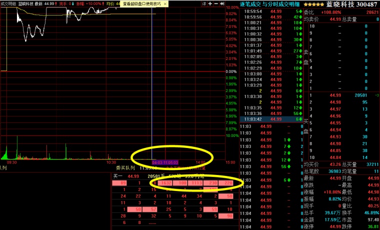The image size is (380, 230).
Task: Click the rightmost icon in chart header toolbar
Action: pyautogui.click(x=223, y=3)
